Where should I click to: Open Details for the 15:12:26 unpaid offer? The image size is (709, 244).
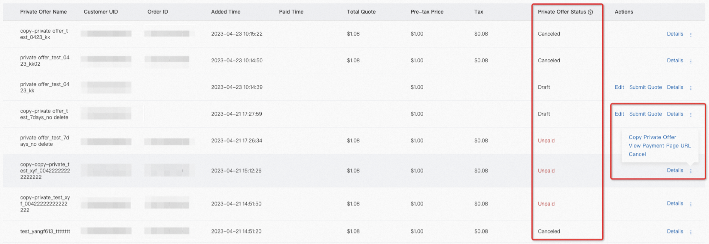pyautogui.click(x=675, y=170)
